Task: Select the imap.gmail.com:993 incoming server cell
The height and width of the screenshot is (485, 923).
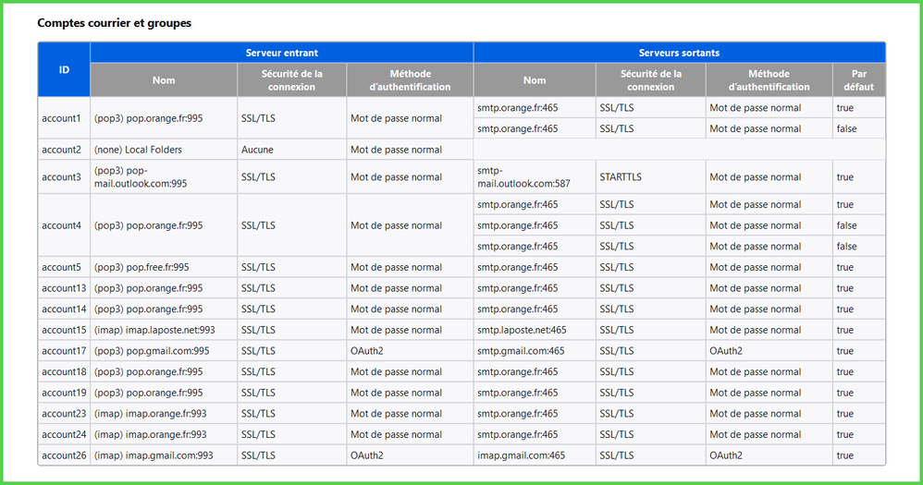Action: pyautogui.click(x=154, y=455)
